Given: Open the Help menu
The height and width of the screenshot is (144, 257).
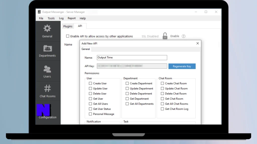Looking at the screenshot, I should pyautogui.click(x=83, y=18).
